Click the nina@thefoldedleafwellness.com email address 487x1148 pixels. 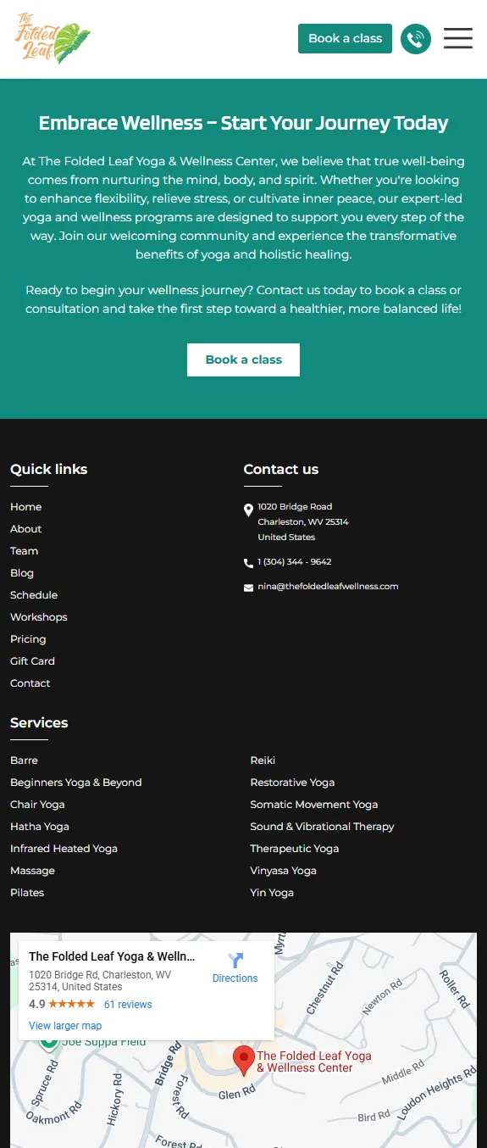[x=328, y=587]
